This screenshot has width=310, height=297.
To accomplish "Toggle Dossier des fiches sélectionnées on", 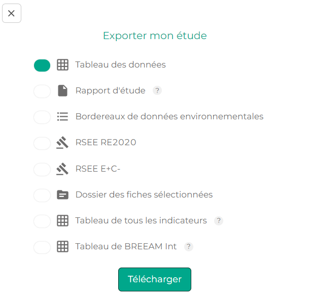I will click(x=42, y=195).
